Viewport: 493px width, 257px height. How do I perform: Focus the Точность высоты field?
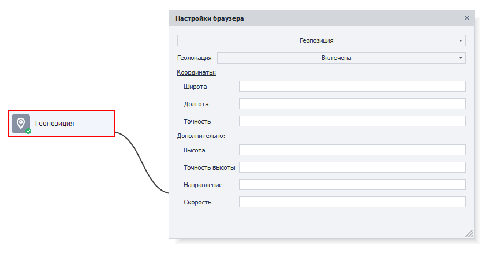point(352,167)
